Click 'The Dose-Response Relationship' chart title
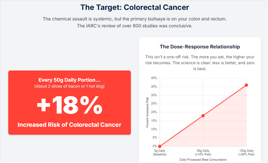 (200, 47)
